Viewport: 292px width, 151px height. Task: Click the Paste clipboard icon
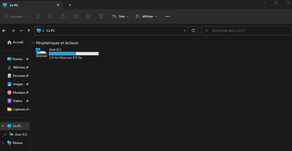63,17
